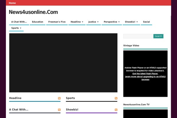This screenshot has width=177, height=118.
Task: Open the A Chat With... menu item
Action: (x=19, y=22)
